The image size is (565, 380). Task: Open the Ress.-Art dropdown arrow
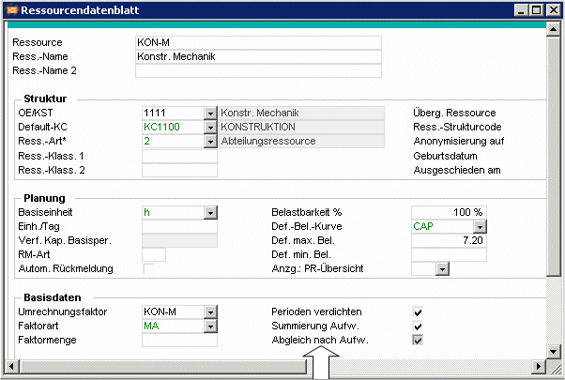210,141
